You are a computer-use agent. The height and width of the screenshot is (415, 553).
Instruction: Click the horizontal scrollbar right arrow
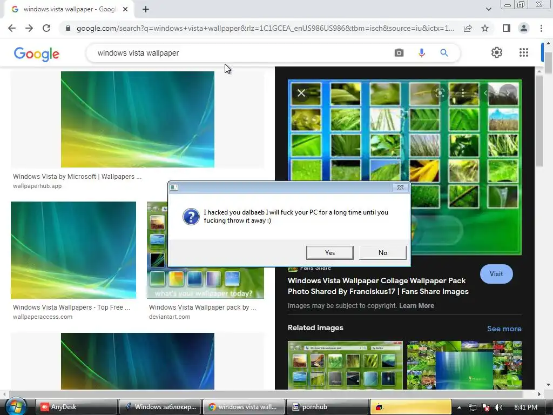coord(539,394)
